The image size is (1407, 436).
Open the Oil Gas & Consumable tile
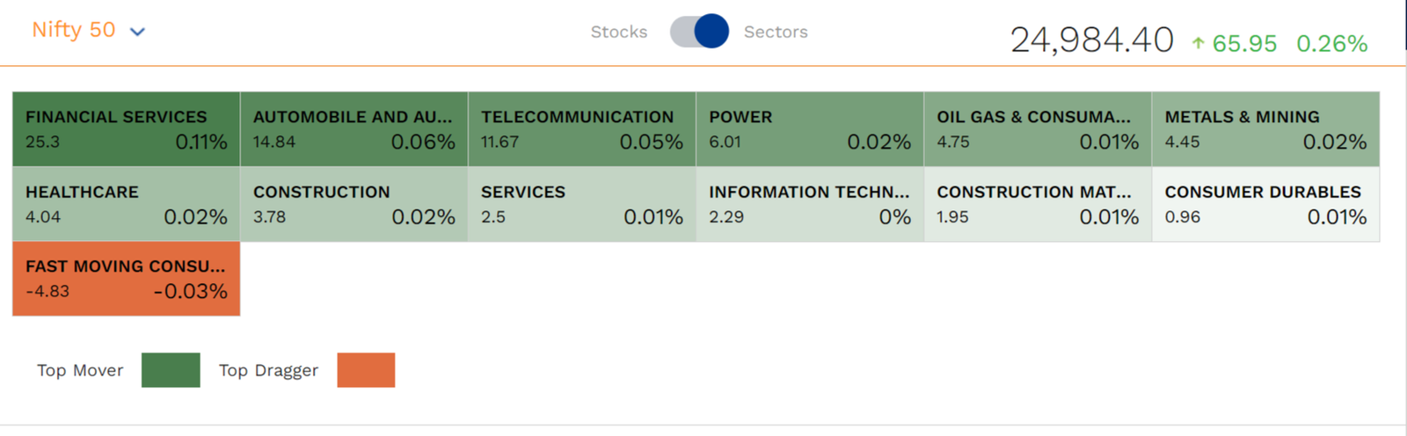[x=1038, y=129]
